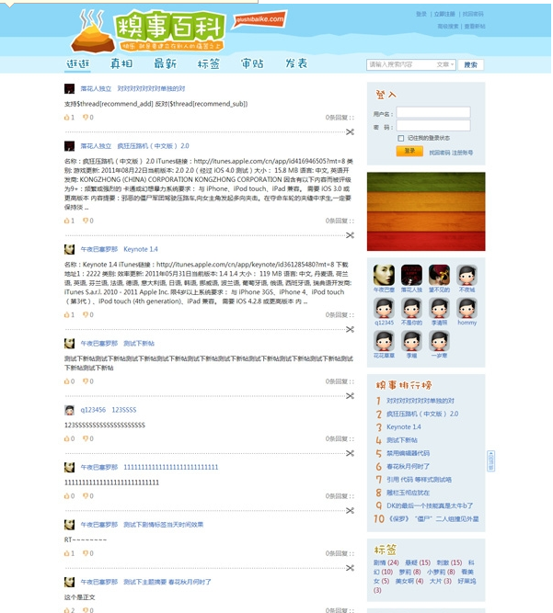Switch to the 真相 nav tab
This screenshot has width=553, height=613.
(x=121, y=63)
